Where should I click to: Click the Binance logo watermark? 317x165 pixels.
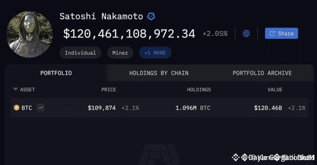235,157
